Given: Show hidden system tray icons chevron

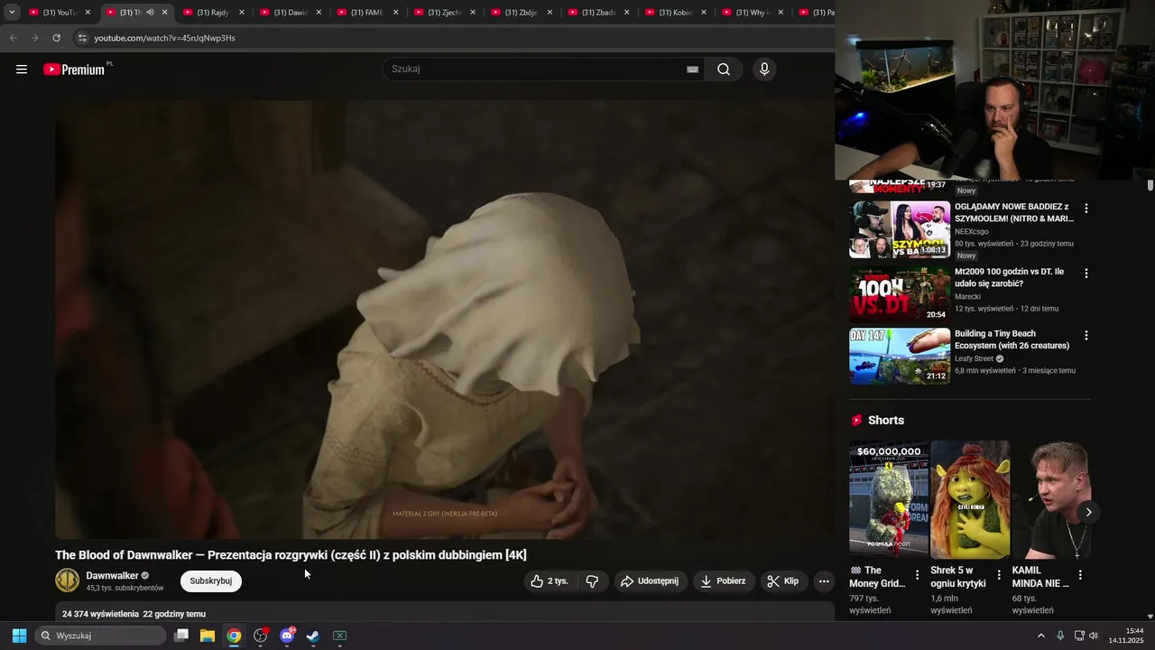Looking at the screenshot, I should point(1040,636).
